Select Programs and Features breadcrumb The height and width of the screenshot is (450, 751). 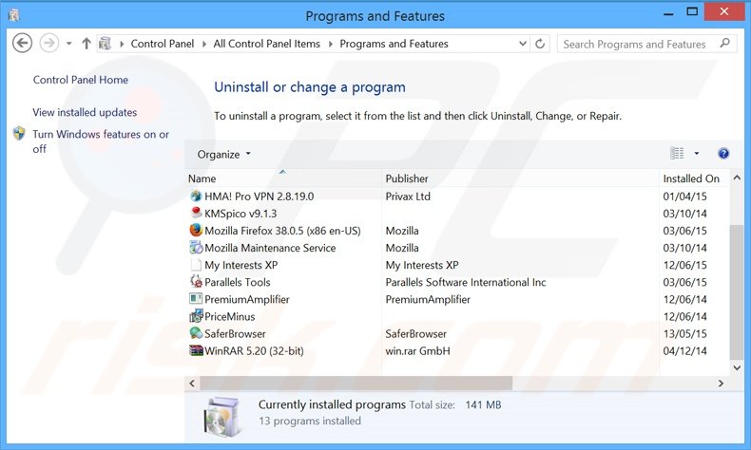click(394, 44)
